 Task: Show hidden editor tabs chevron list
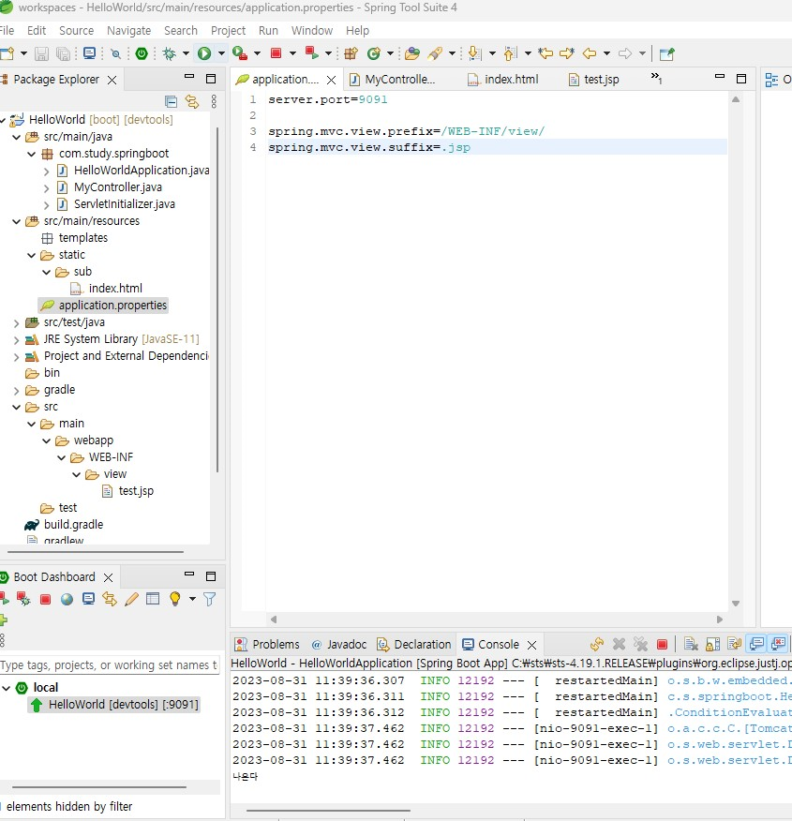pos(656,78)
